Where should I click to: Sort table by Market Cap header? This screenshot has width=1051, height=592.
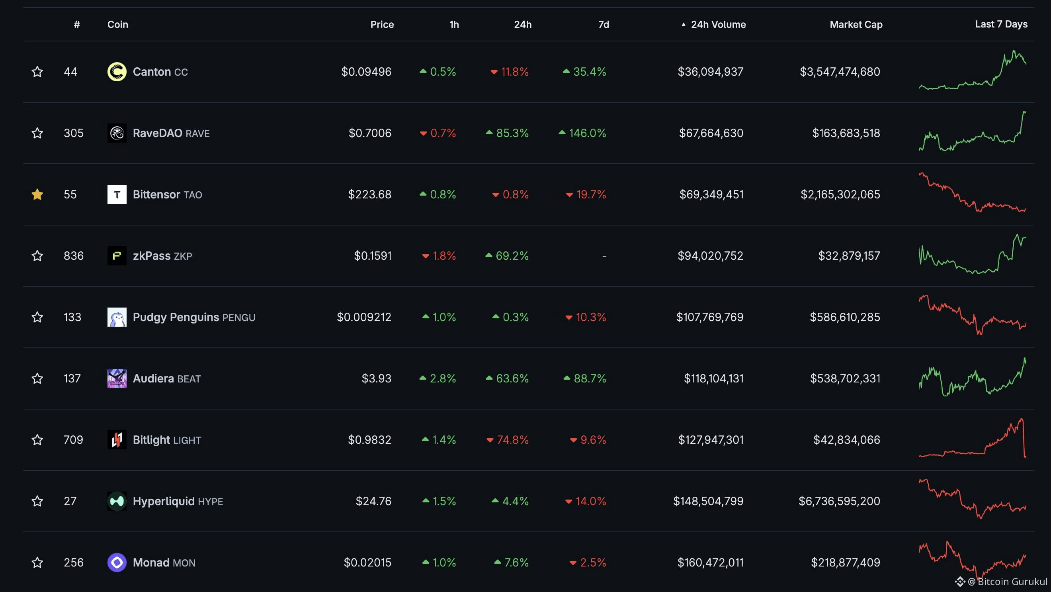click(856, 24)
